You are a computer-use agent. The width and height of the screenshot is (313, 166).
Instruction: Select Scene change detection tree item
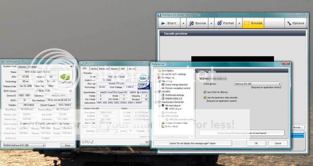click(x=176, y=85)
